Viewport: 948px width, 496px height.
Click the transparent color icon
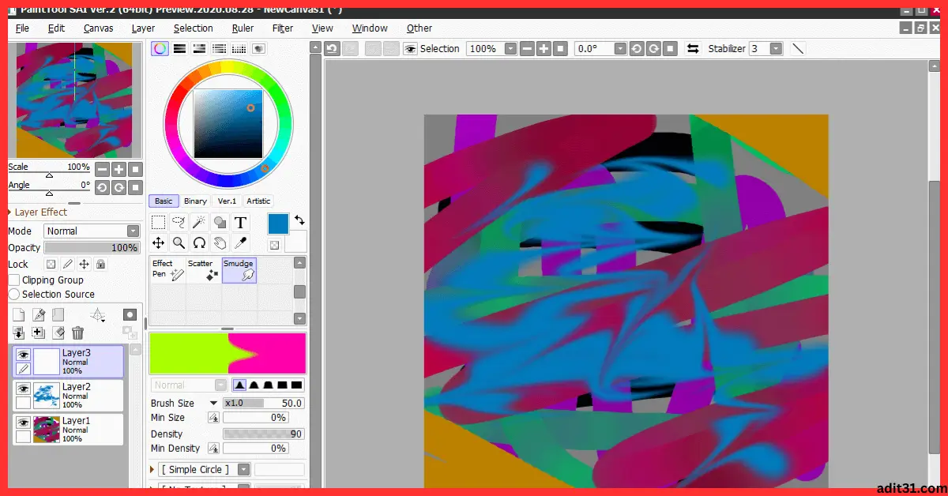point(274,245)
